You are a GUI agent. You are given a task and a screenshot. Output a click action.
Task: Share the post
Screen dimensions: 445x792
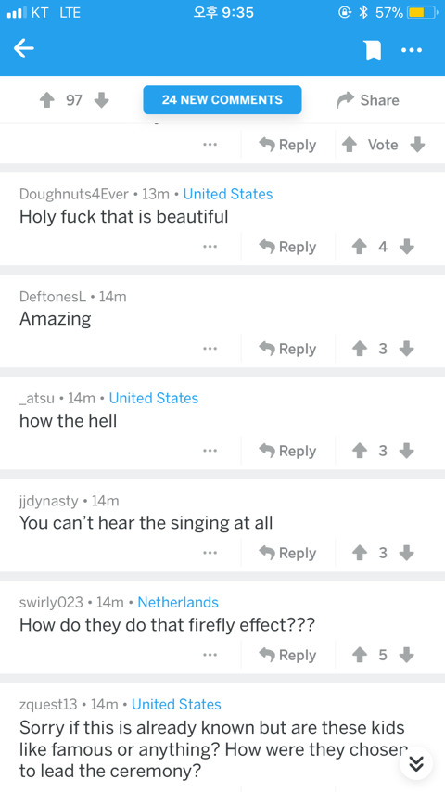[368, 100]
